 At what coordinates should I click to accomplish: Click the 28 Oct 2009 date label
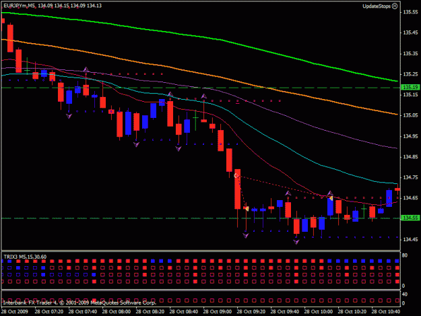(x=15, y=311)
